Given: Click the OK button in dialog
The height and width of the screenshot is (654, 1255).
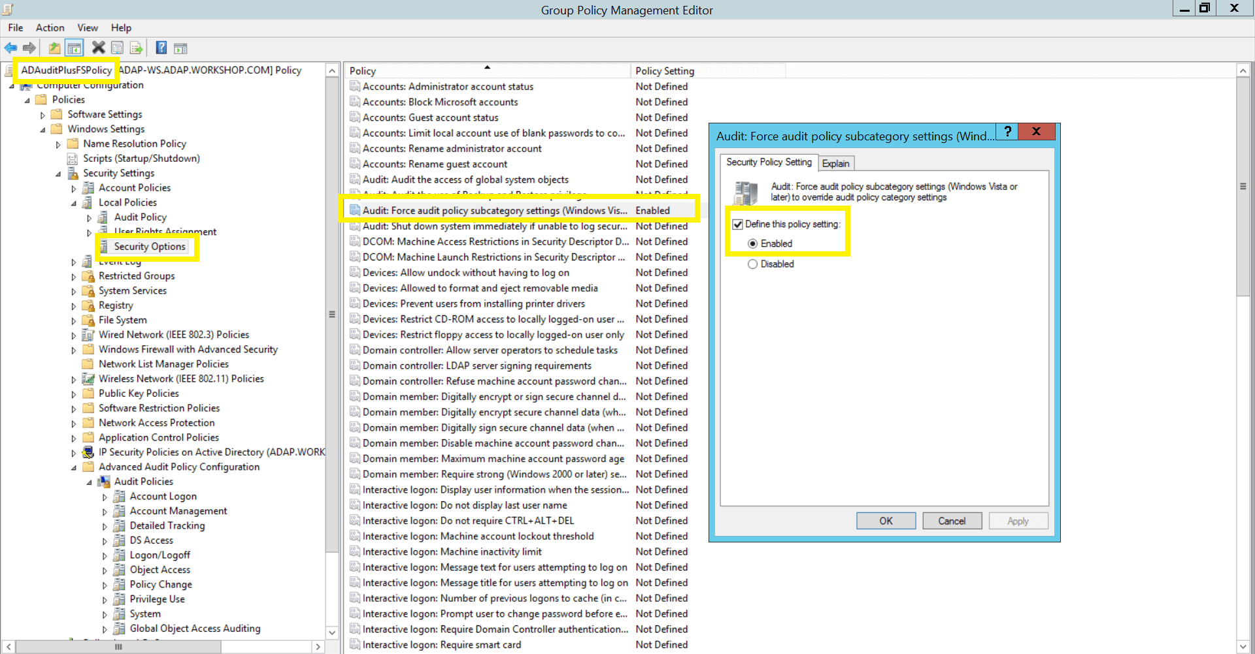Looking at the screenshot, I should (x=886, y=521).
